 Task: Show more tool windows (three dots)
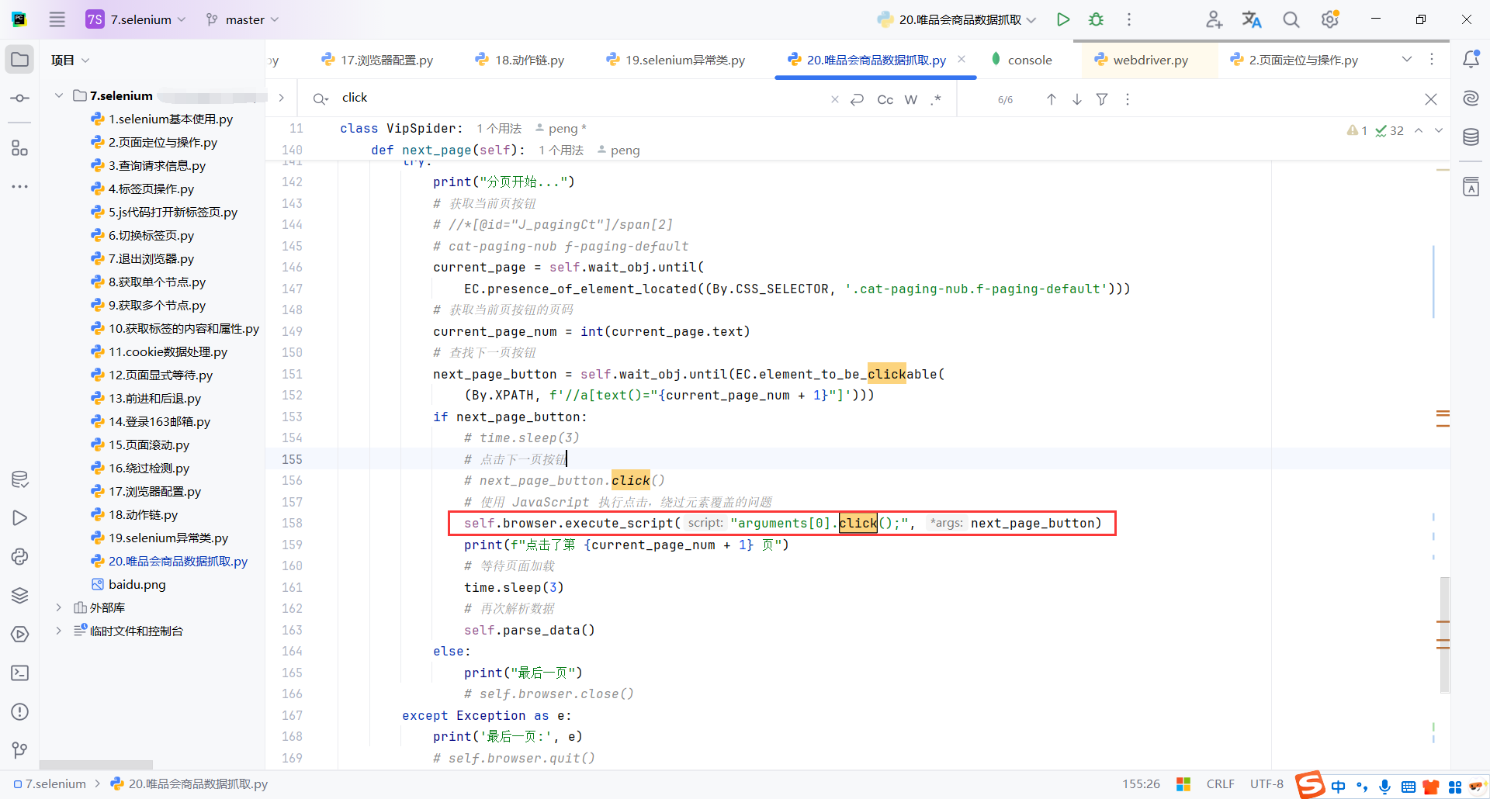click(x=20, y=187)
